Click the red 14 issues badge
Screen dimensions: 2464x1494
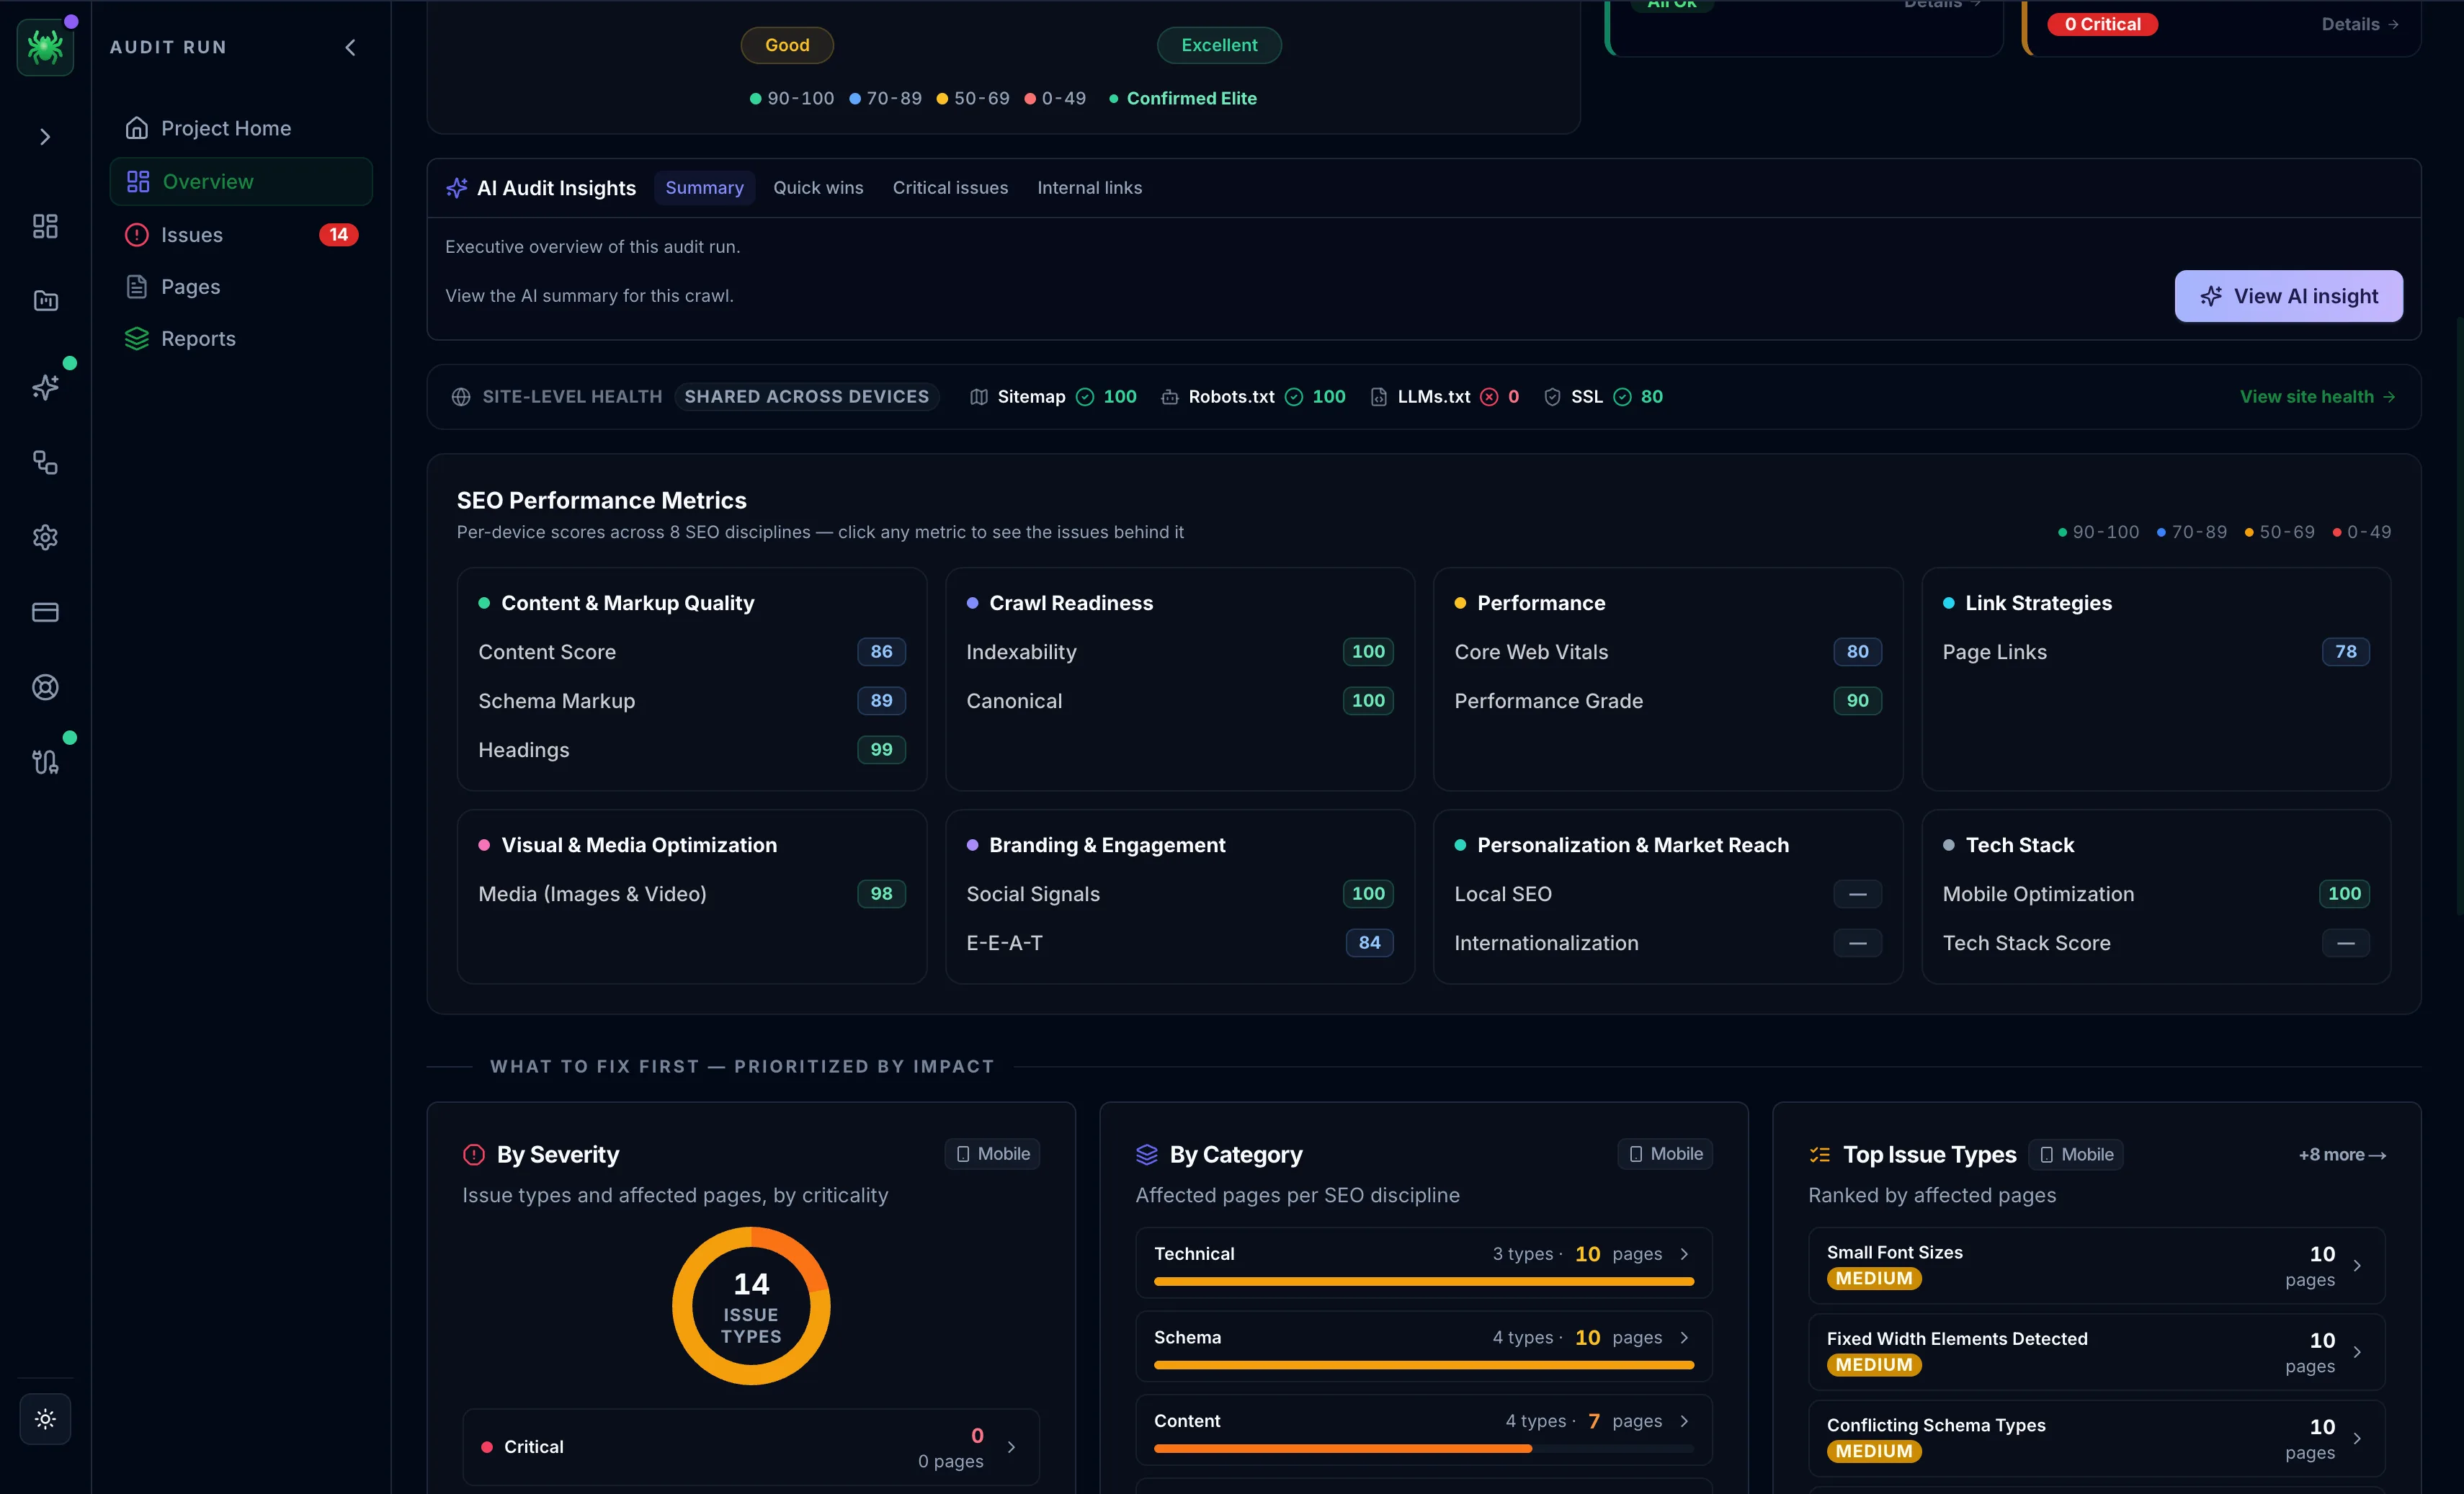(338, 234)
